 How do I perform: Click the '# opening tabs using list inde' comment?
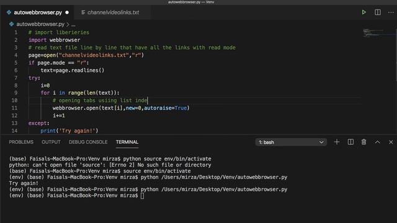(100, 100)
